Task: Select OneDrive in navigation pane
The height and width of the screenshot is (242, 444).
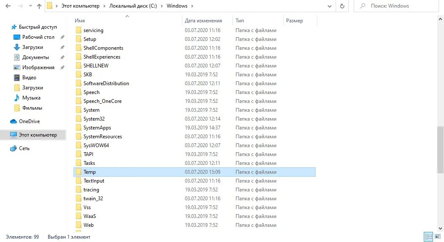Action: click(25, 121)
